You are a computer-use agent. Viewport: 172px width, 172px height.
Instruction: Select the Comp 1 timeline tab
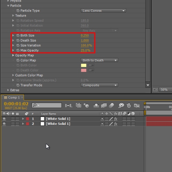[12, 97]
